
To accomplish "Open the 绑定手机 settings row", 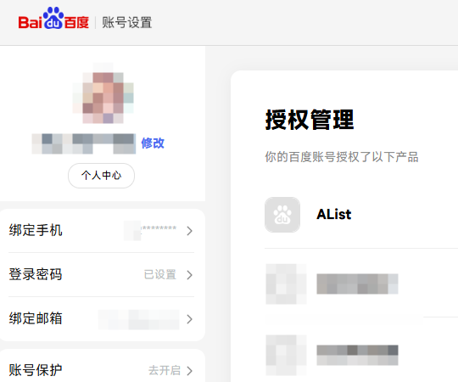I will [x=102, y=231].
